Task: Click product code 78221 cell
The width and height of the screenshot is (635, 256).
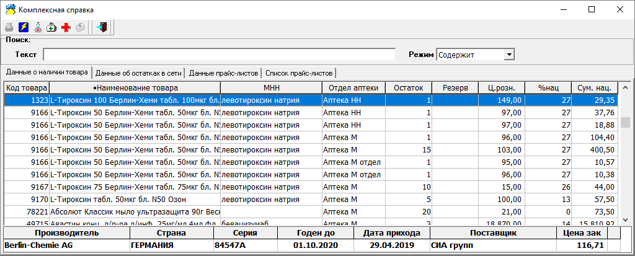Action: click(x=27, y=212)
